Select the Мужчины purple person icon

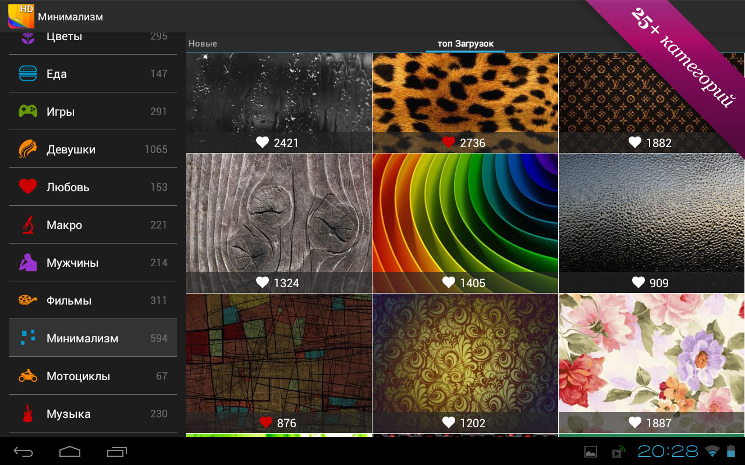tap(28, 262)
